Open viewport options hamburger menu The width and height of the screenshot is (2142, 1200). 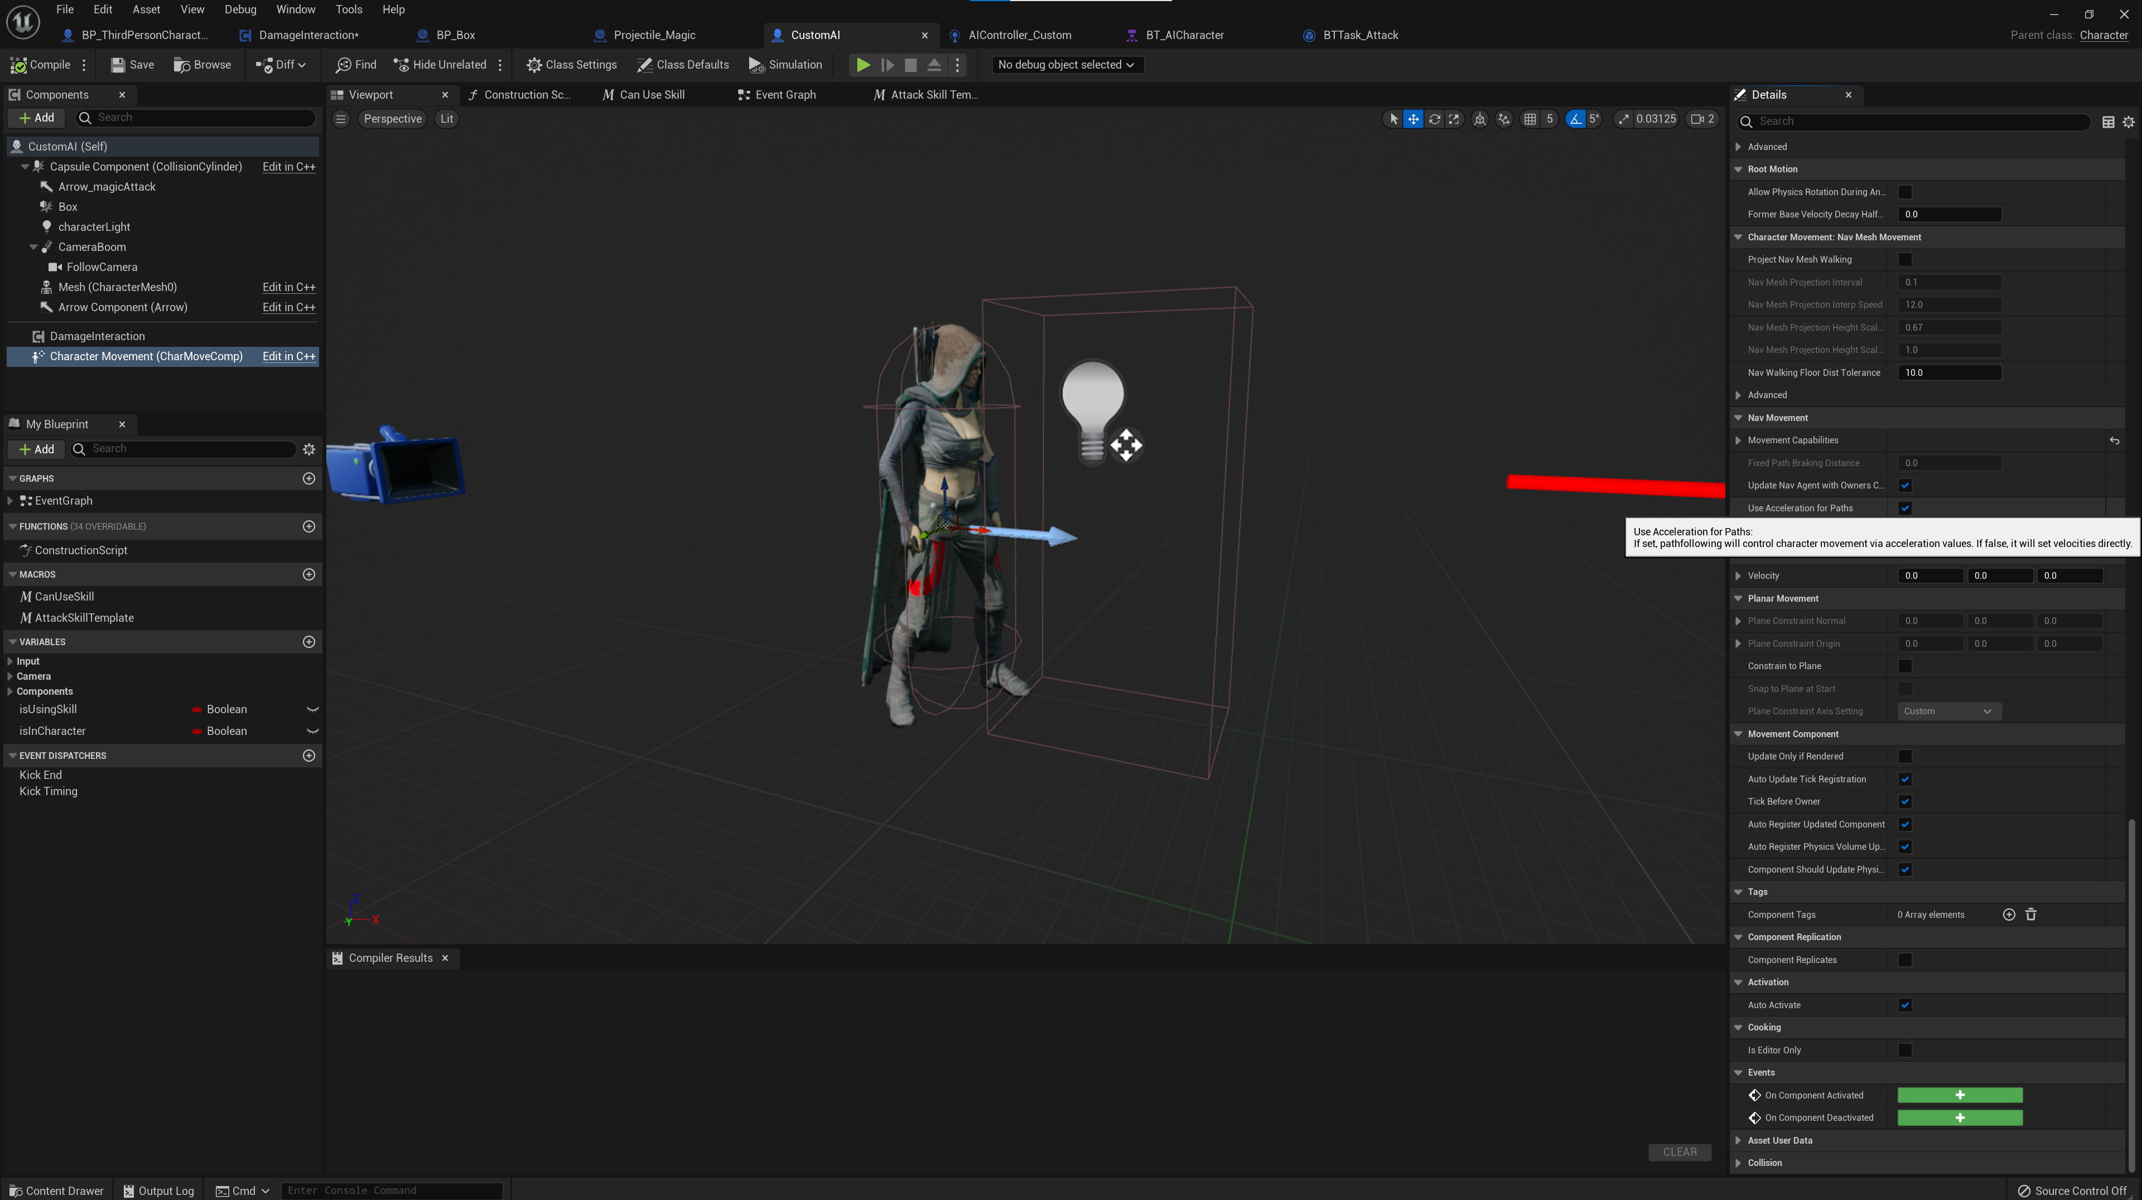[x=341, y=119]
